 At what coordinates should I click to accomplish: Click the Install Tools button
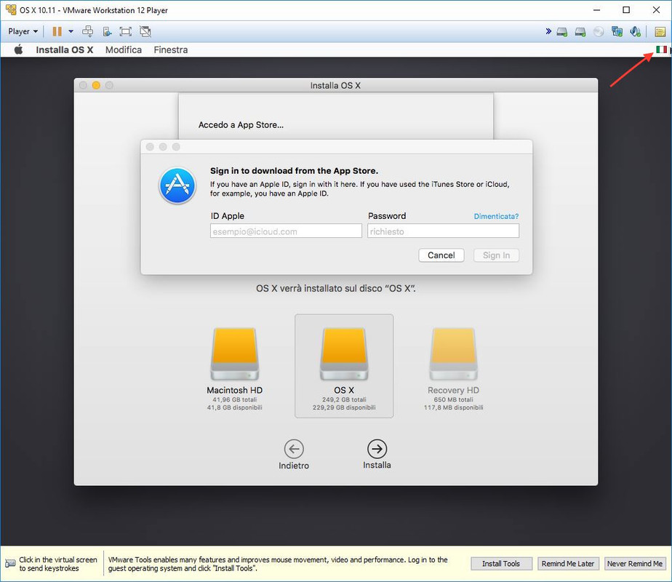[x=501, y=564]
